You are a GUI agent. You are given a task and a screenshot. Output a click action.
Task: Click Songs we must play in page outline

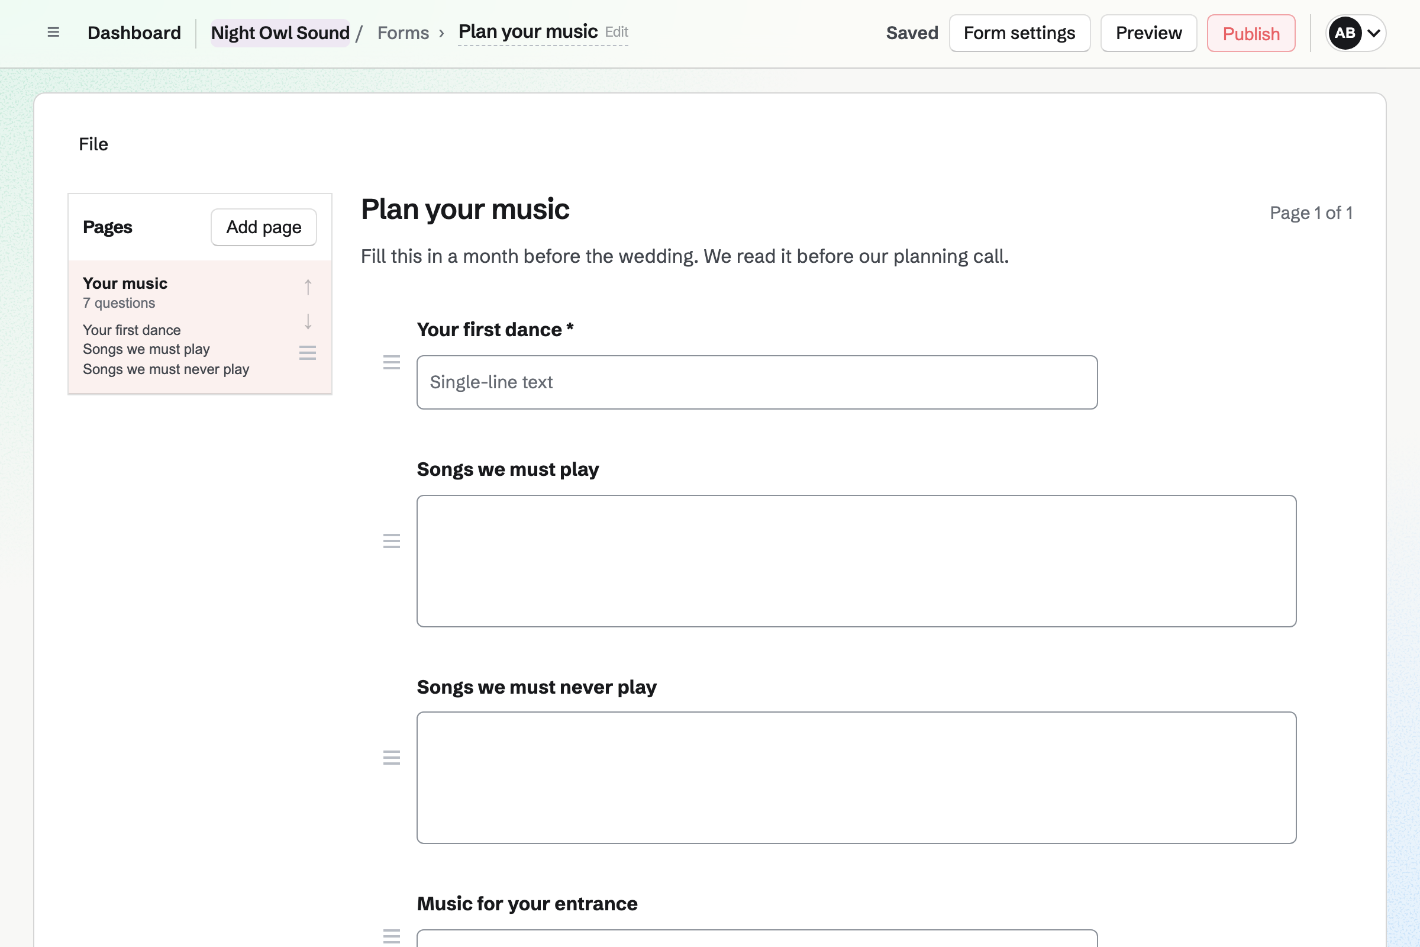tap(146, 350)
